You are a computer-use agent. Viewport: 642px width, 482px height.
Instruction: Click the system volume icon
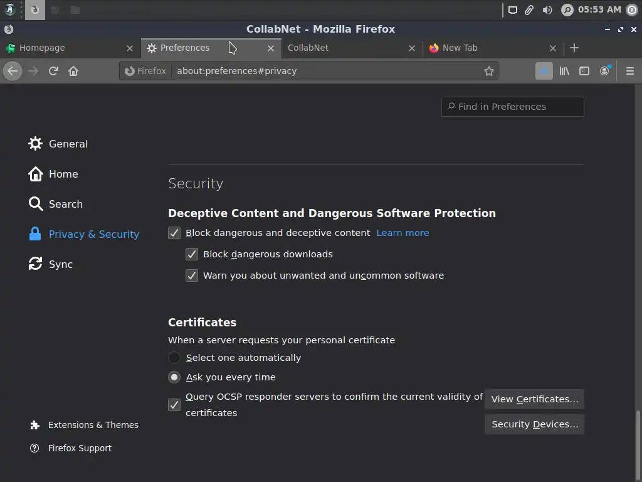[x=547, y=9]
